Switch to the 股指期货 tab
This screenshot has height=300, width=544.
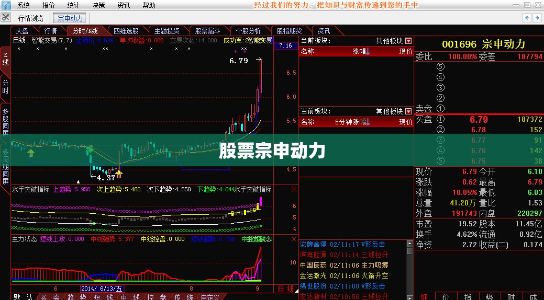coord(290,31)
